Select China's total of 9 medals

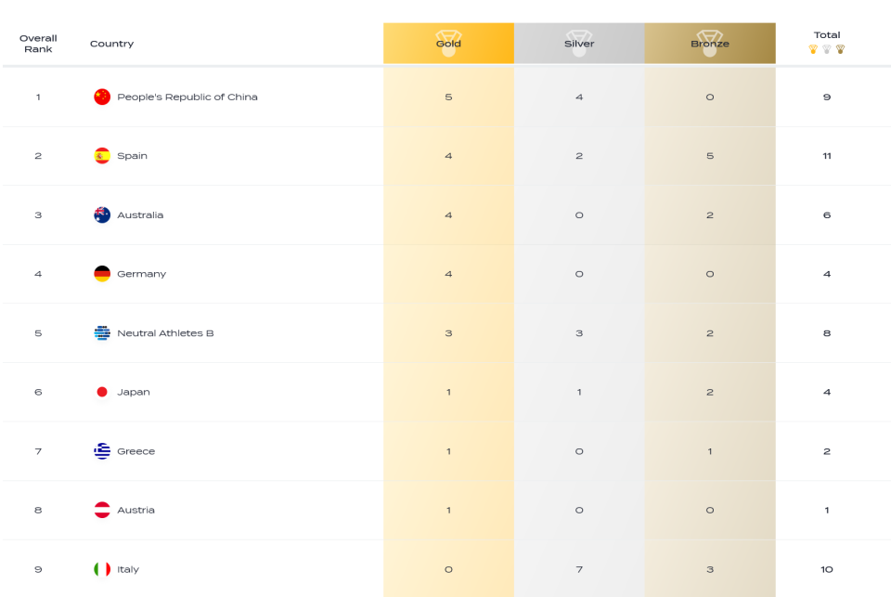click(827, 97)
